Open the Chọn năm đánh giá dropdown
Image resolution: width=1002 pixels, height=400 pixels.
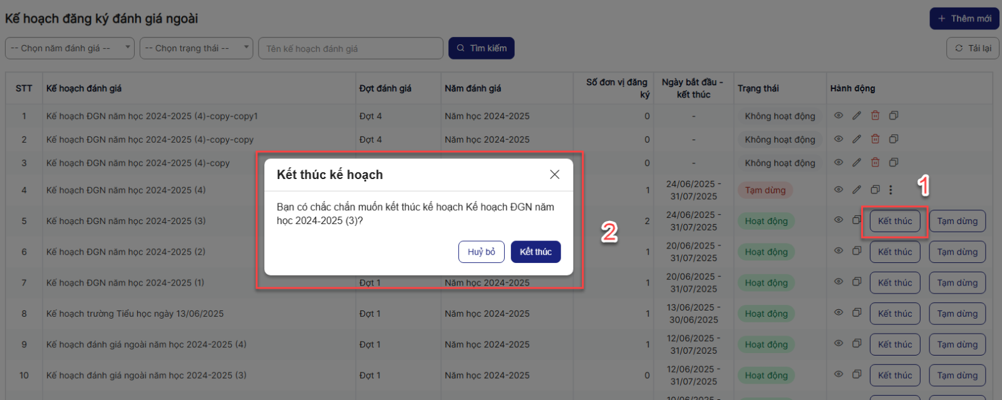[x=70, y=48]
